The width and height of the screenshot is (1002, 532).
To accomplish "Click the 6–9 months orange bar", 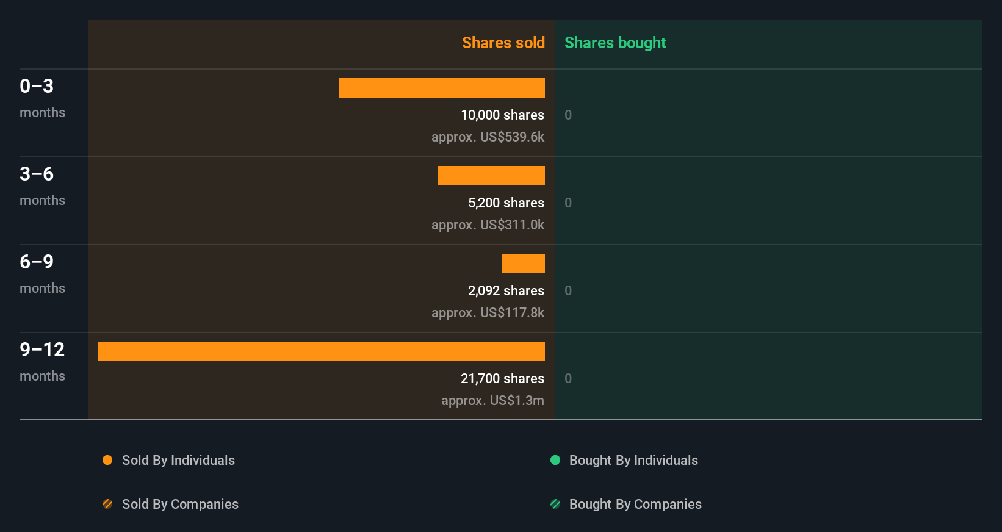I will click(523, 264).
